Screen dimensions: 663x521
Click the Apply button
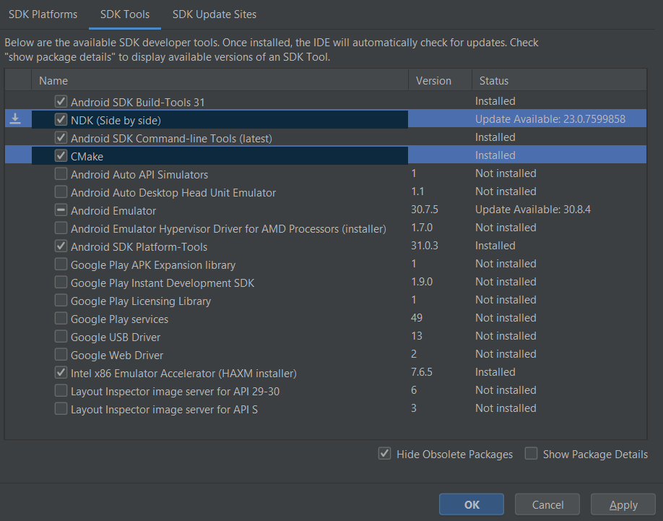[x=623, y=504]
